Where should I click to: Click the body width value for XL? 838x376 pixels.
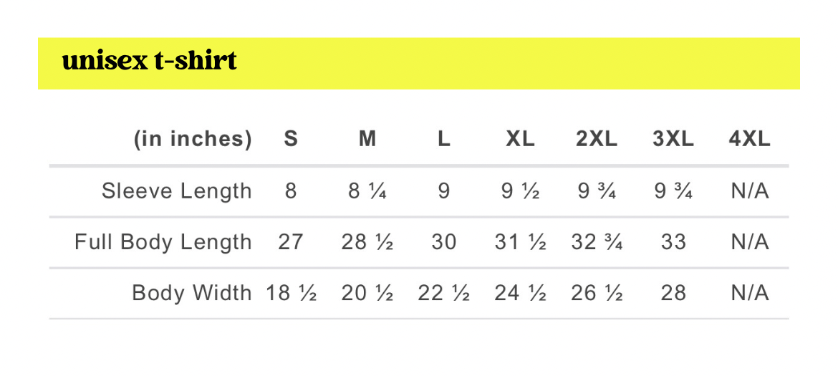pyautogui.click(x=521, y=293)
